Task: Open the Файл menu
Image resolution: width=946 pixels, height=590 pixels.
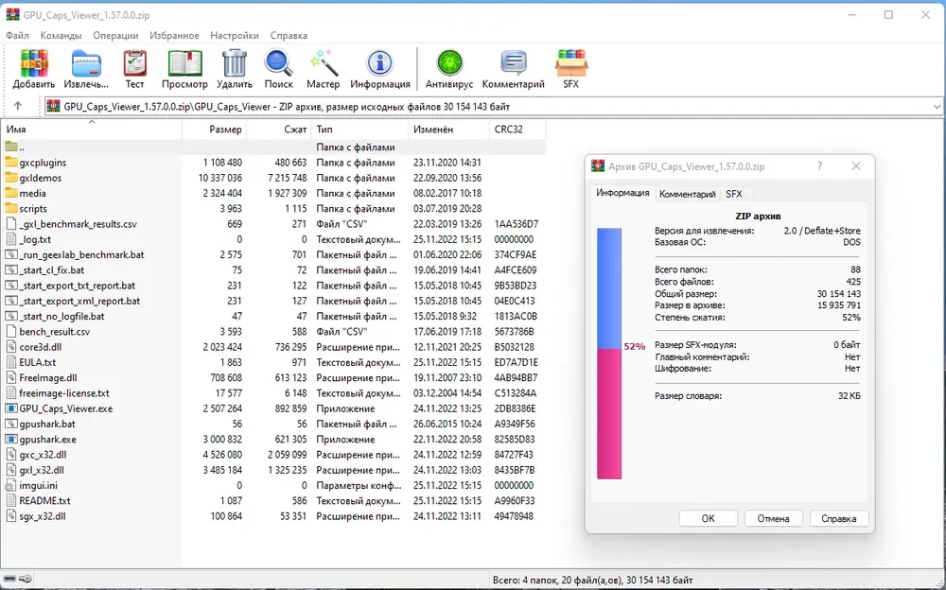Action: [17, 36]
